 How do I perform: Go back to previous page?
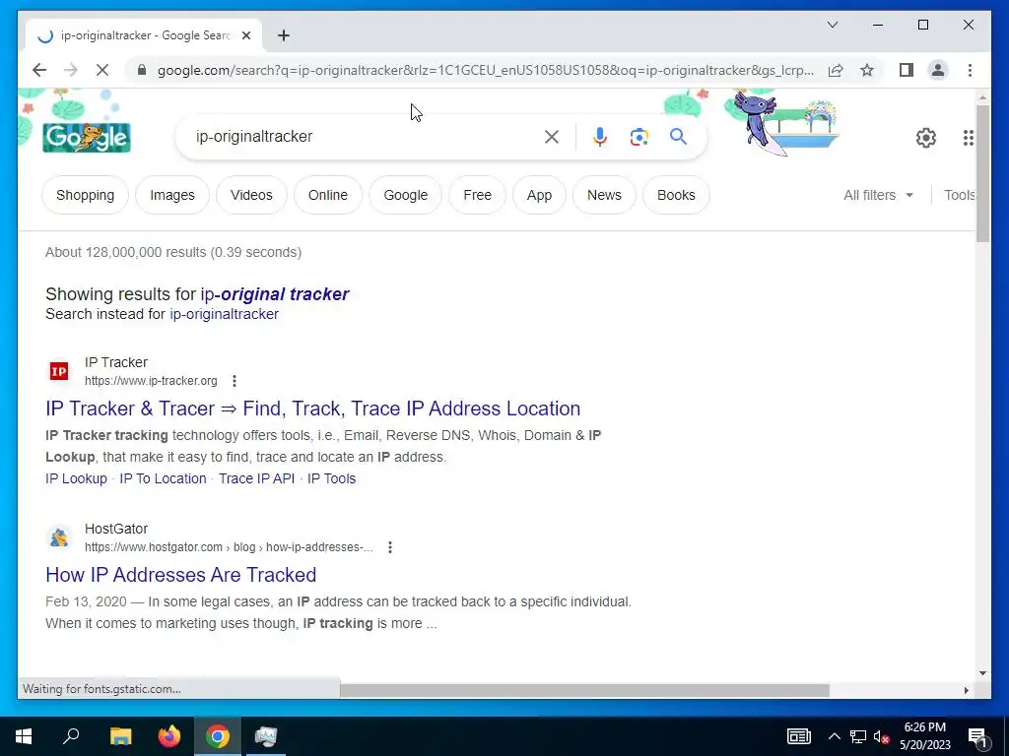(x=39, y=70)
